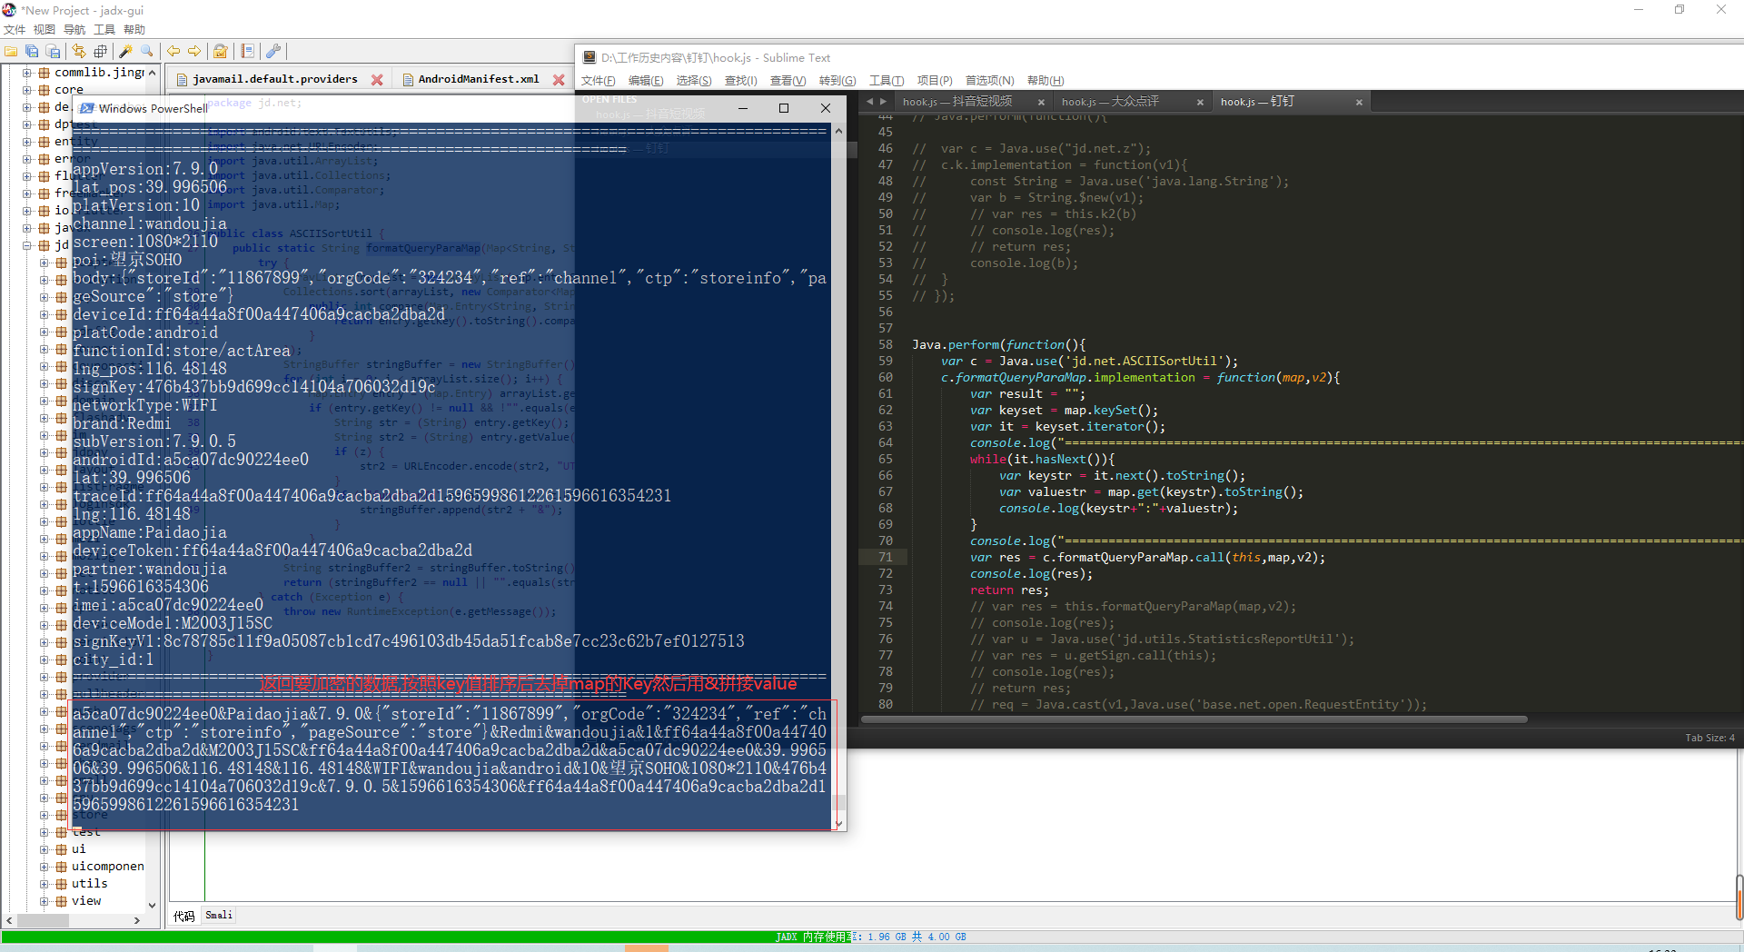Expand the core package tree node
This screenshot has width=1744, height=952.
[27, 90]
